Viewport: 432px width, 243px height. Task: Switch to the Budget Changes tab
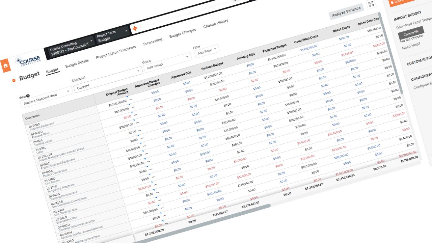183,33
